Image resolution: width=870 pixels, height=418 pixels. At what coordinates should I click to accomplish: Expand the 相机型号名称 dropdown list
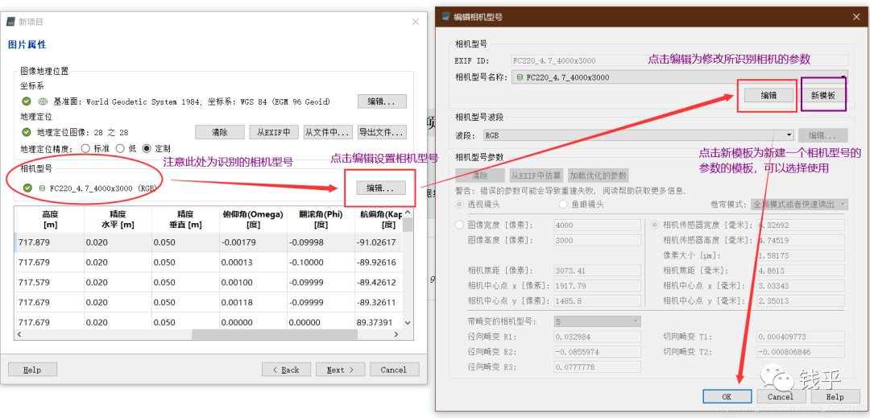pos(843,77)
